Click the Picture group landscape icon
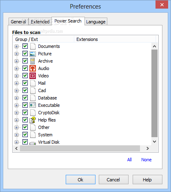 33,54
